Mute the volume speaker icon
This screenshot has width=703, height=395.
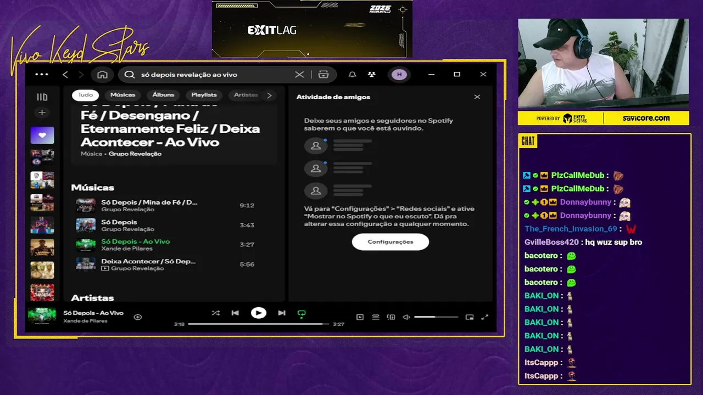406,317
